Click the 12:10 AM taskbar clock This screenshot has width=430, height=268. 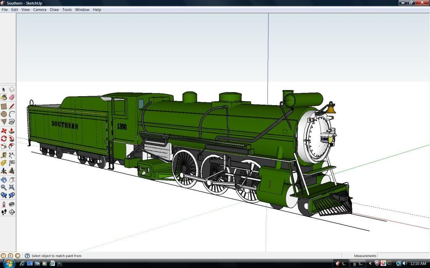(x=418, y=264)
